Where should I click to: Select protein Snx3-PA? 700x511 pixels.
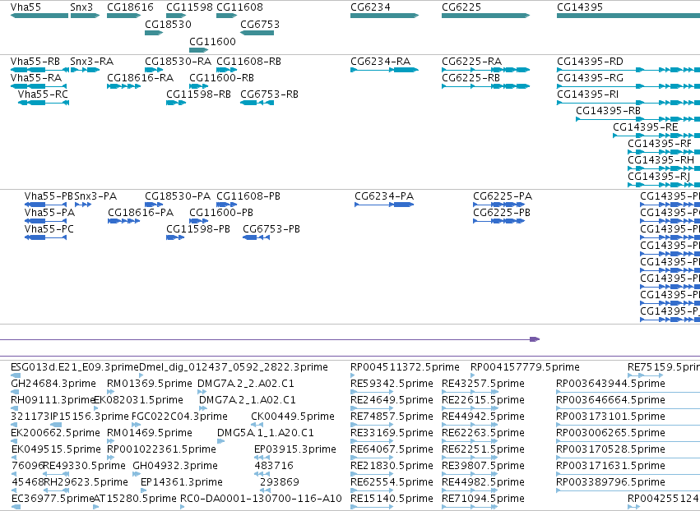pyautogui.click(x=83, y=205)
